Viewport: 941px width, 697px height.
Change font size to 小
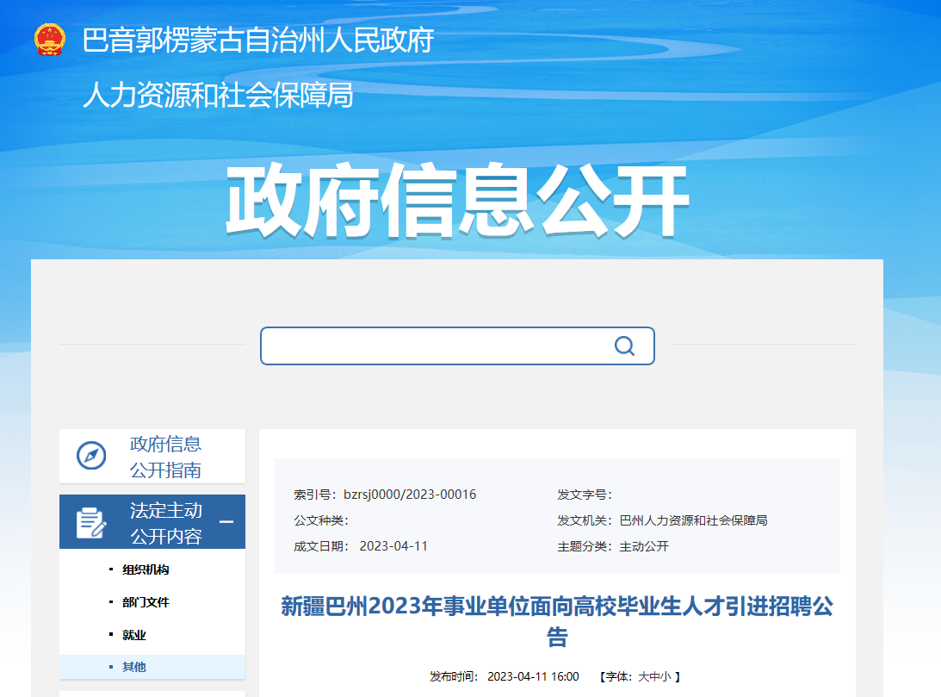[666, 677]
